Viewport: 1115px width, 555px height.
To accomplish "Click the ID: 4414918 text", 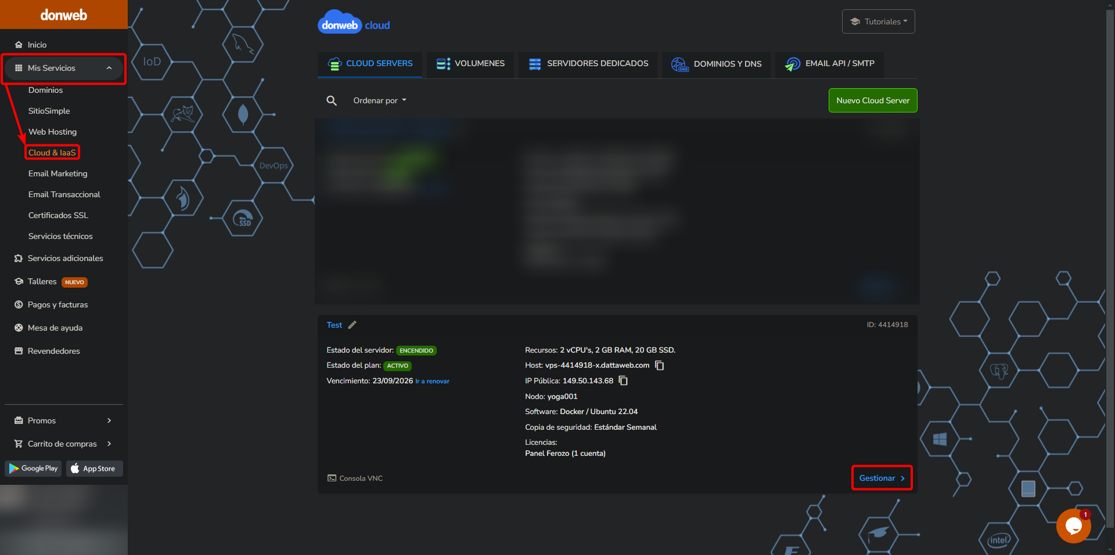I will click(887, 325).
